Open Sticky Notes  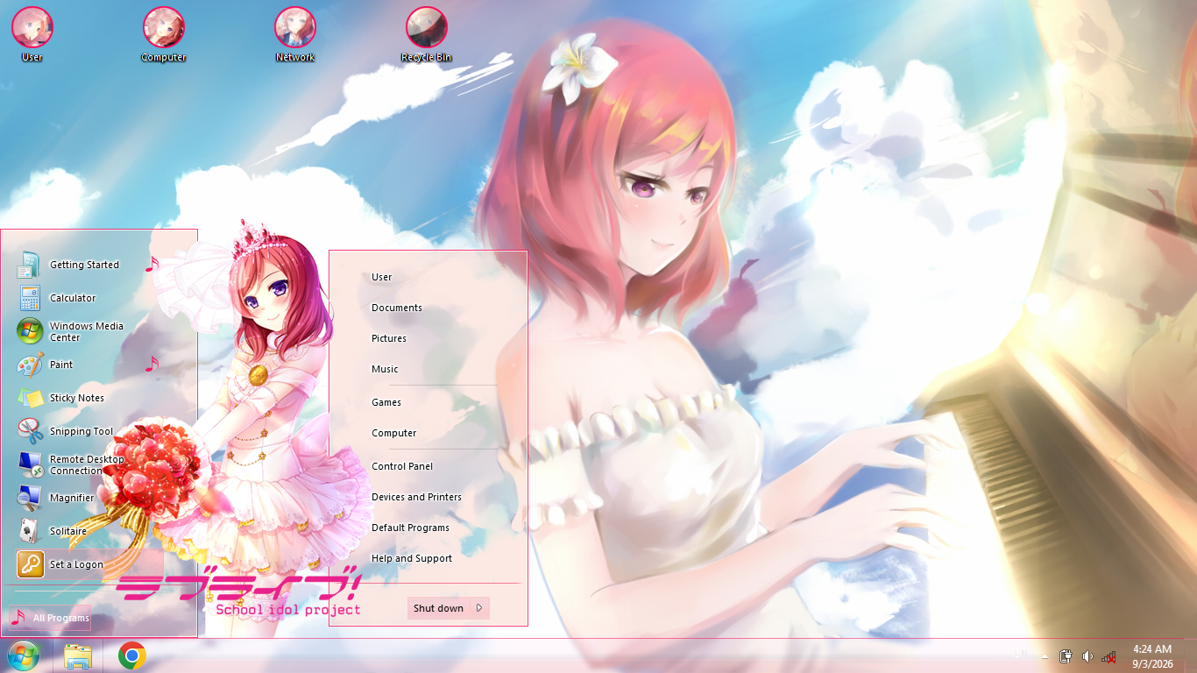coord(89,398)
